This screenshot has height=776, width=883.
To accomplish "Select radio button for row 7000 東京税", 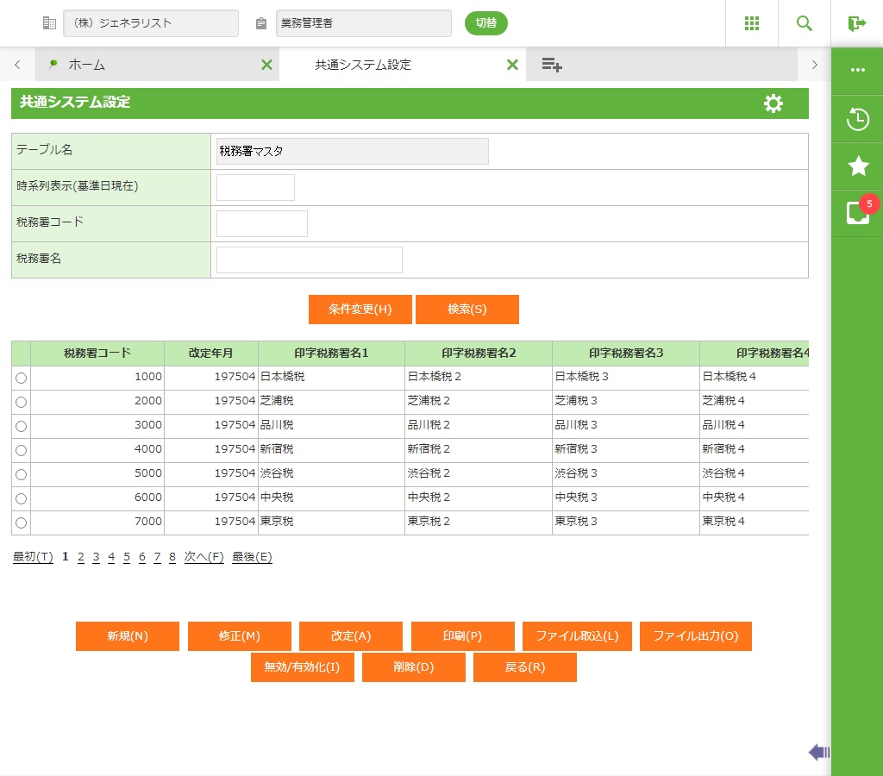I will 22,523.
